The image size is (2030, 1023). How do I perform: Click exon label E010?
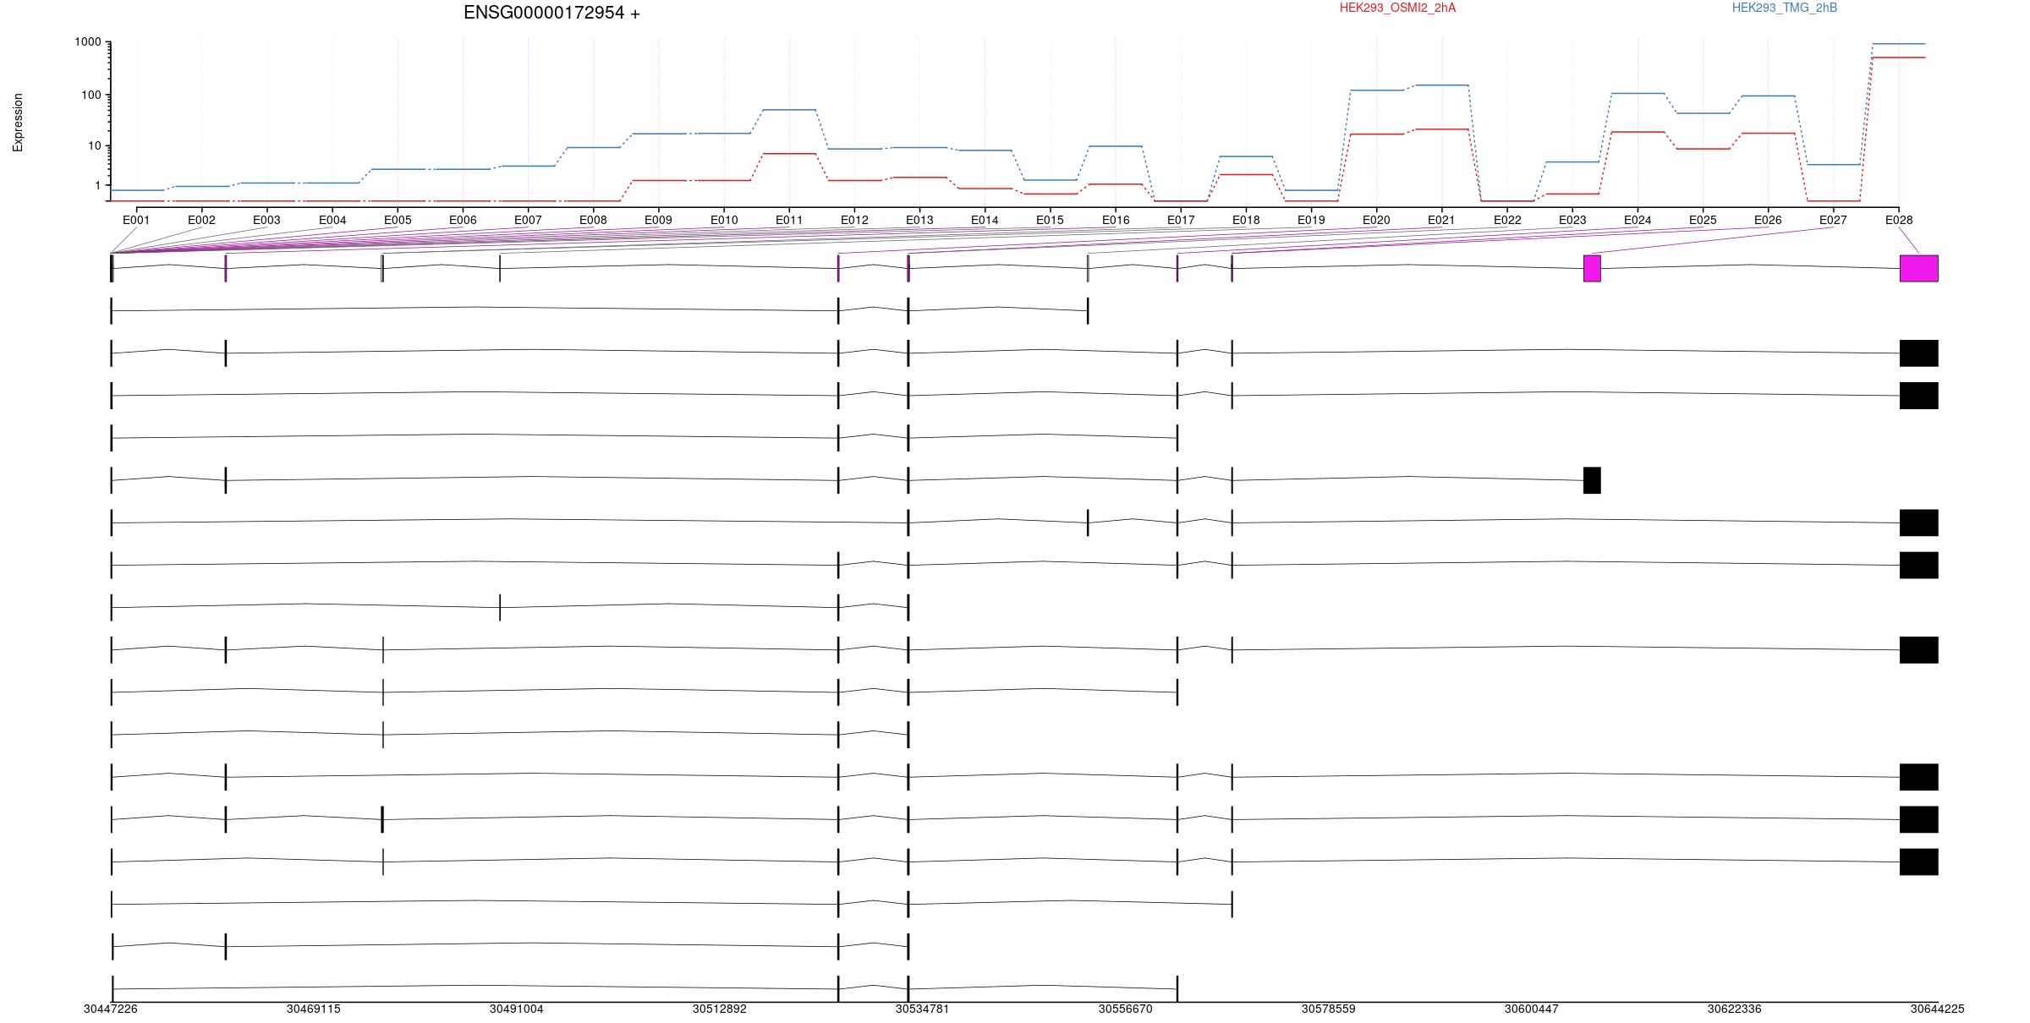tap(724, 220)
